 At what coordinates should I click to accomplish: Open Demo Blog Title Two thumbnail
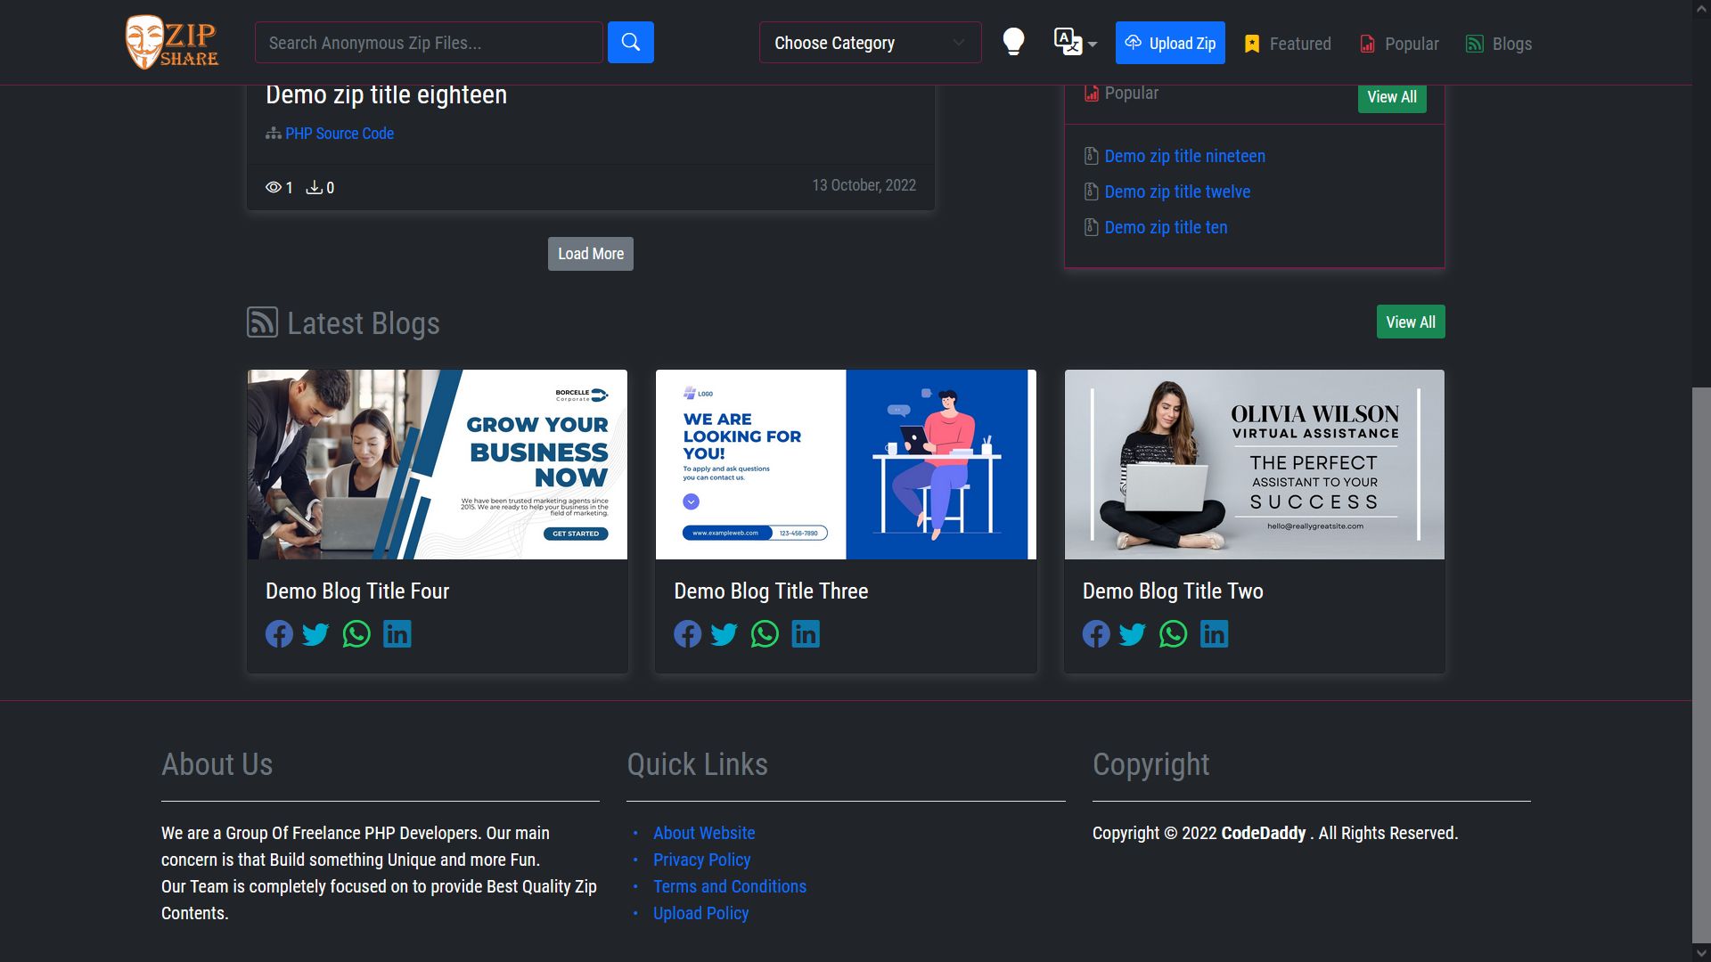pyautogui.click(x=1254, y=464)
